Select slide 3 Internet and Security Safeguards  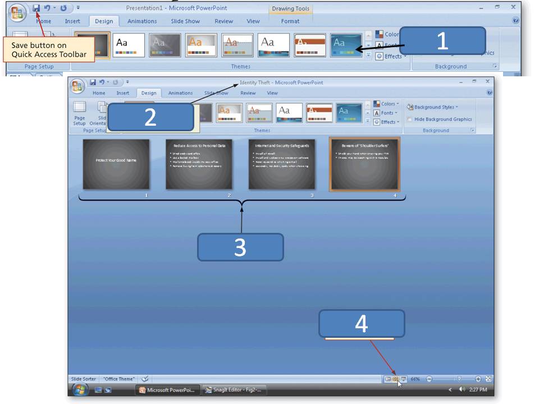click(x=281, y=164)
